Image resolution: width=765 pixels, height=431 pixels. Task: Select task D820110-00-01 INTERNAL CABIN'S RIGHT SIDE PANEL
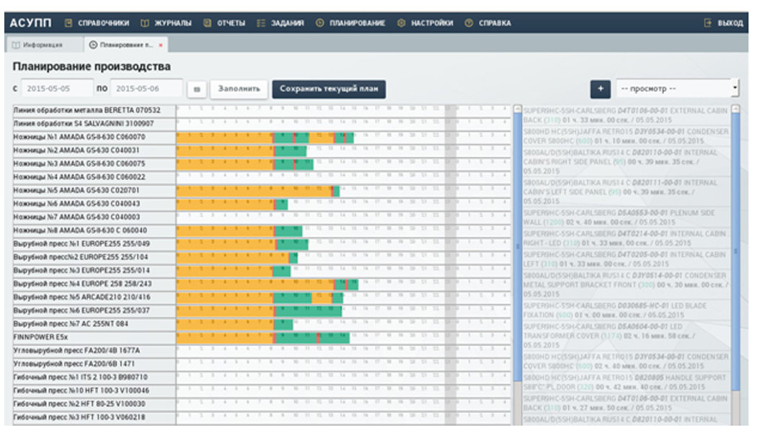click(627, 162)
